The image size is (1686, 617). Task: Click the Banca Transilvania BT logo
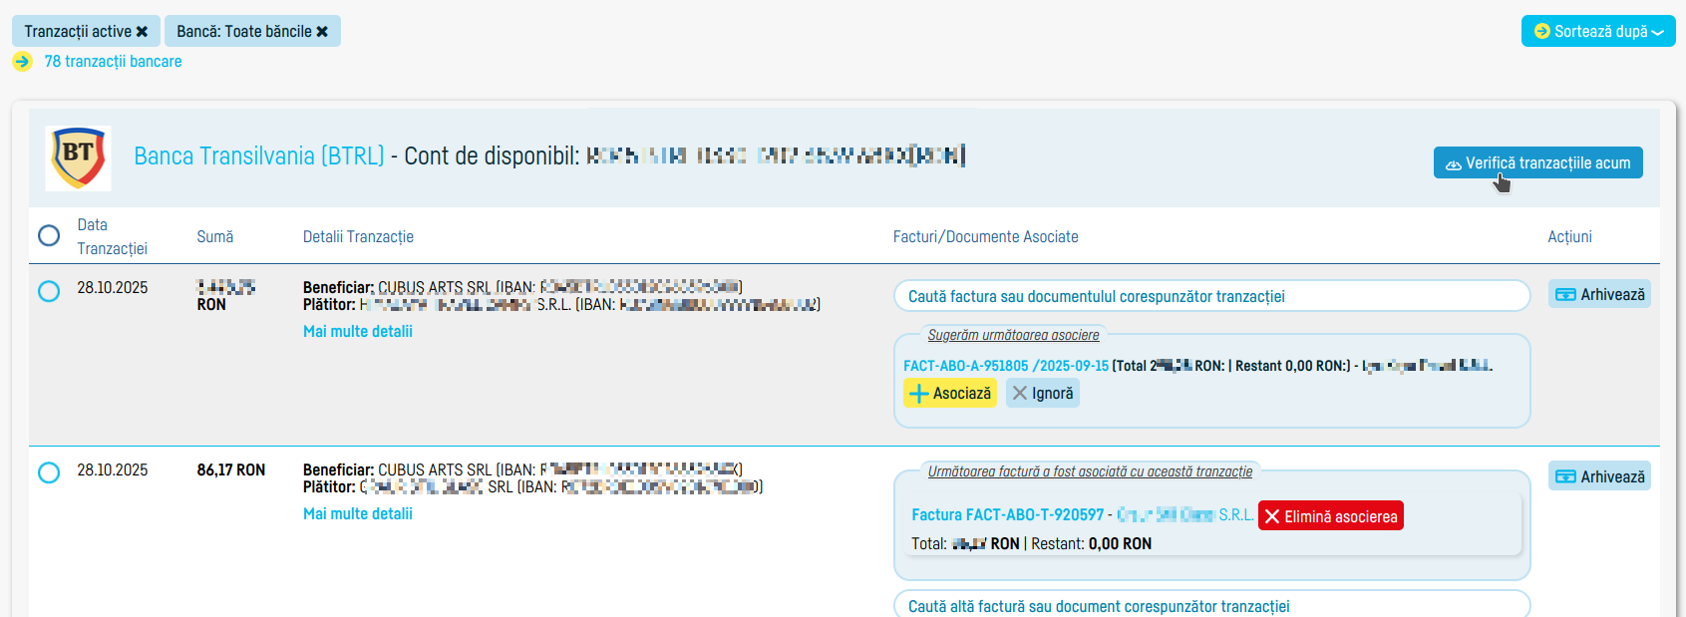(x=78, y=157)
